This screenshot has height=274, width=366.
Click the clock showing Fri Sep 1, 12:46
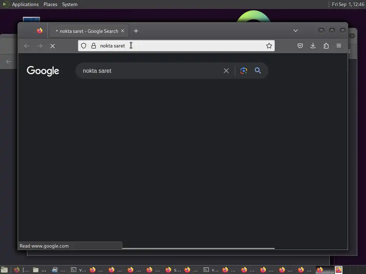tap(348, 4)
